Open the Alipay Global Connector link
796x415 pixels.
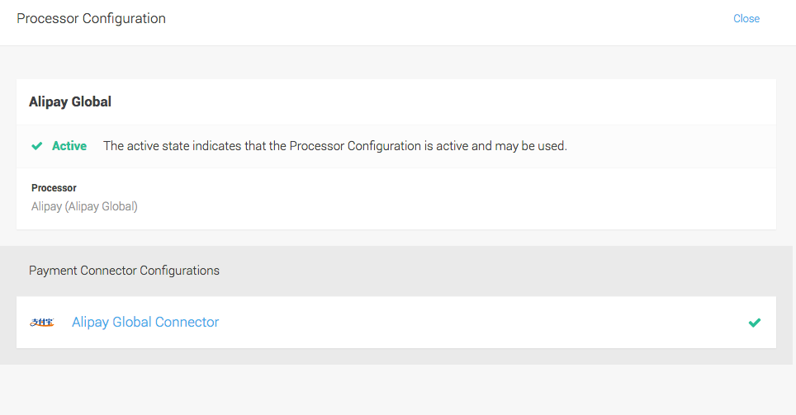pyautogui.click(x=145, y=323)
